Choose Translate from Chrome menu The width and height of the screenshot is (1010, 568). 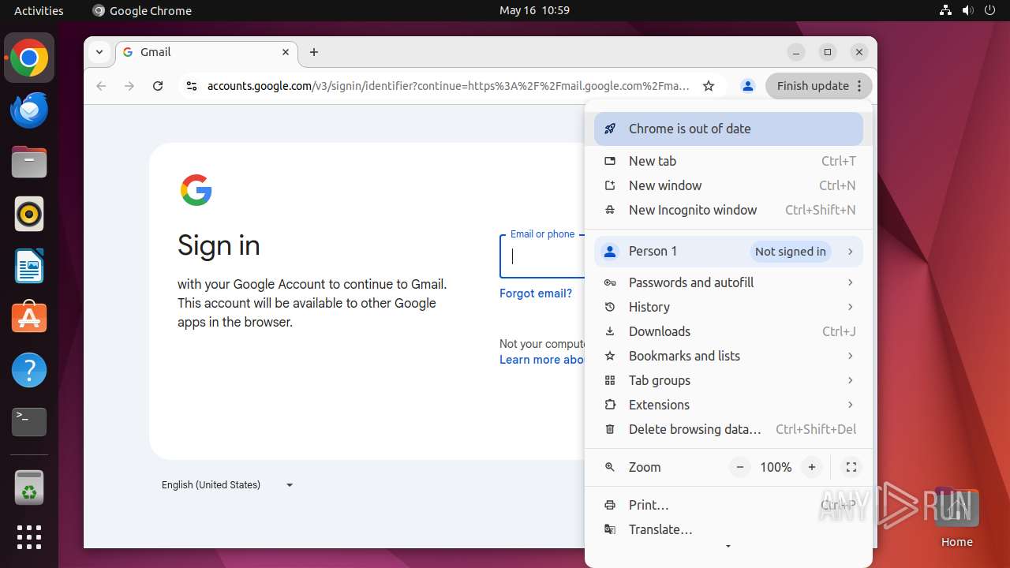pyautogui.click(x=728, y=529)
